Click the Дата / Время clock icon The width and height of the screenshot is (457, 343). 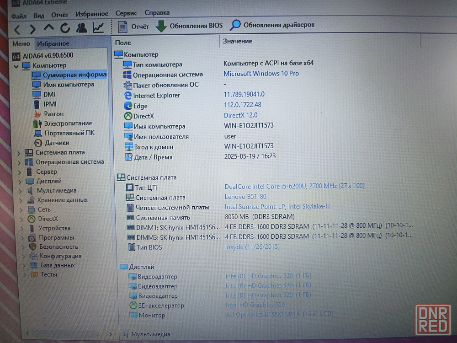click(x=128, y=157)
